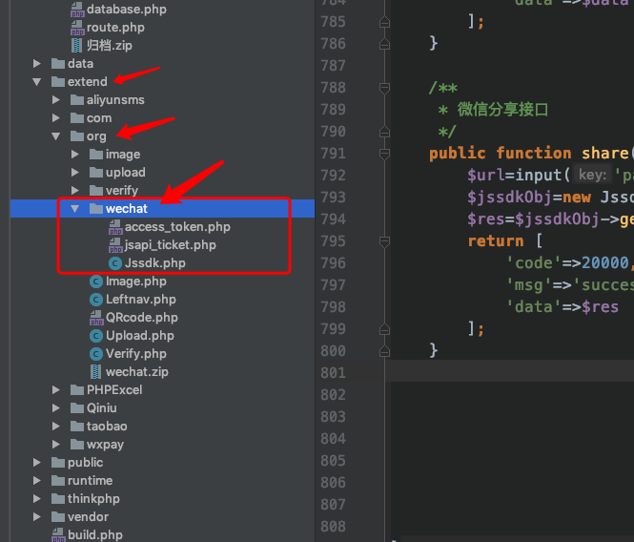The height and width of the screenshot is (542, 634).
Task: Select the thinkphp folder name
Action: click(x=93, y=499)
